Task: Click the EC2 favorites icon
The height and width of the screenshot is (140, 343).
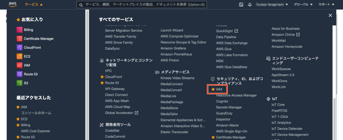Action: coord(19,56)
